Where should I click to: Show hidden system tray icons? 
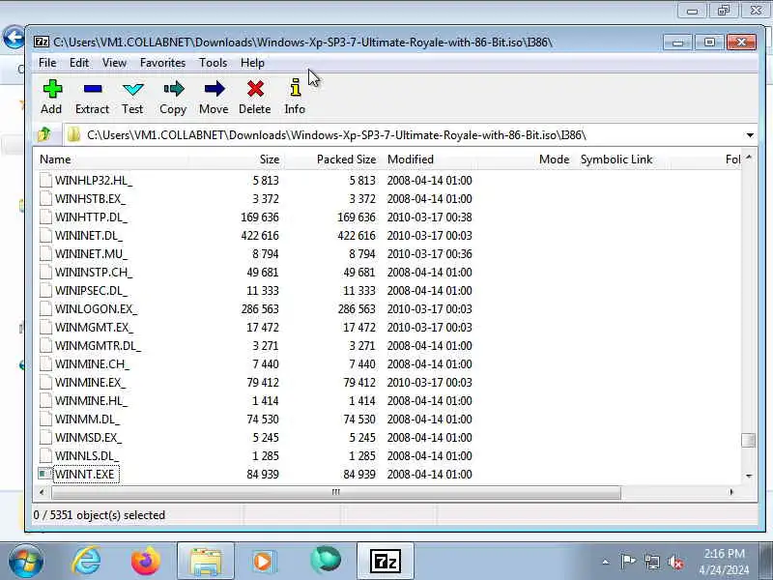pos(606,562)
